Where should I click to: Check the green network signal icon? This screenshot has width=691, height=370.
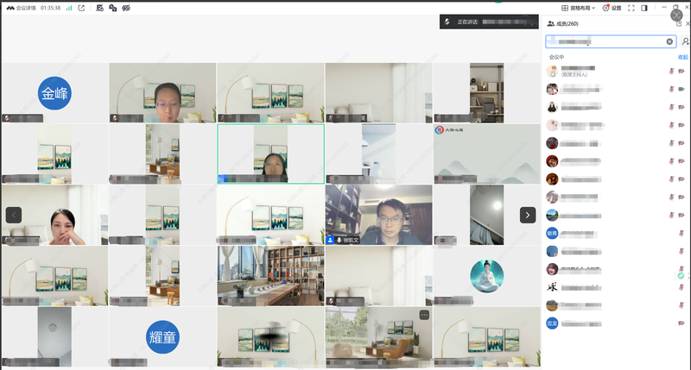coord(69,8)
